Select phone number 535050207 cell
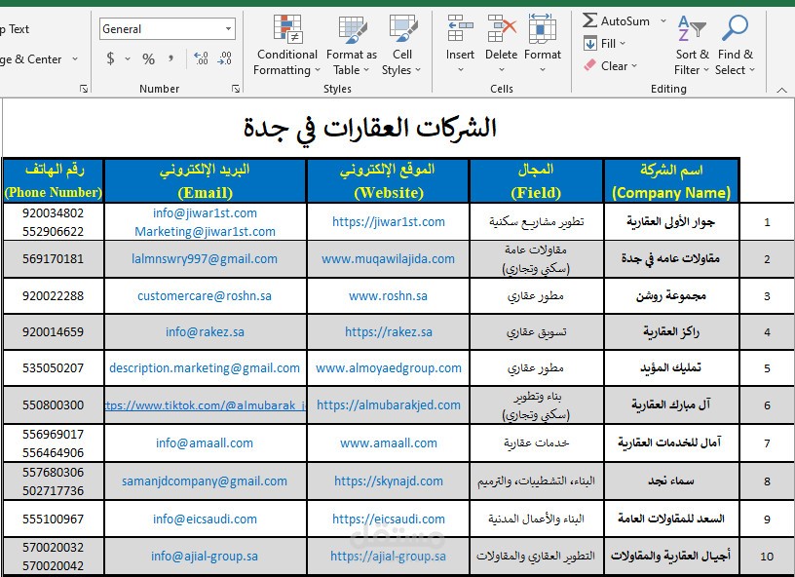The width and height of the screenshot is (795, 577). [x=54, y=367]
